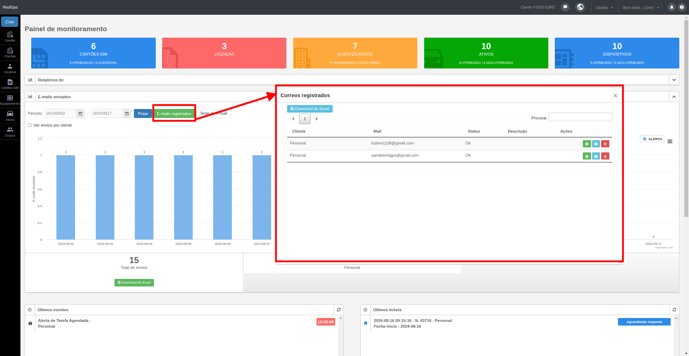Click blue mail icon for lizdom1108@gmail.com
The height and width of the screenshot is (356, 689).
(x=596, y=144)
